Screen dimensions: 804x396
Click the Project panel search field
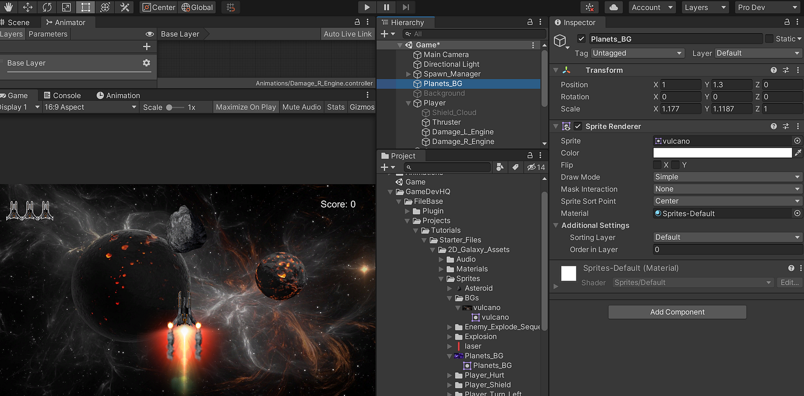coord(448,167)
